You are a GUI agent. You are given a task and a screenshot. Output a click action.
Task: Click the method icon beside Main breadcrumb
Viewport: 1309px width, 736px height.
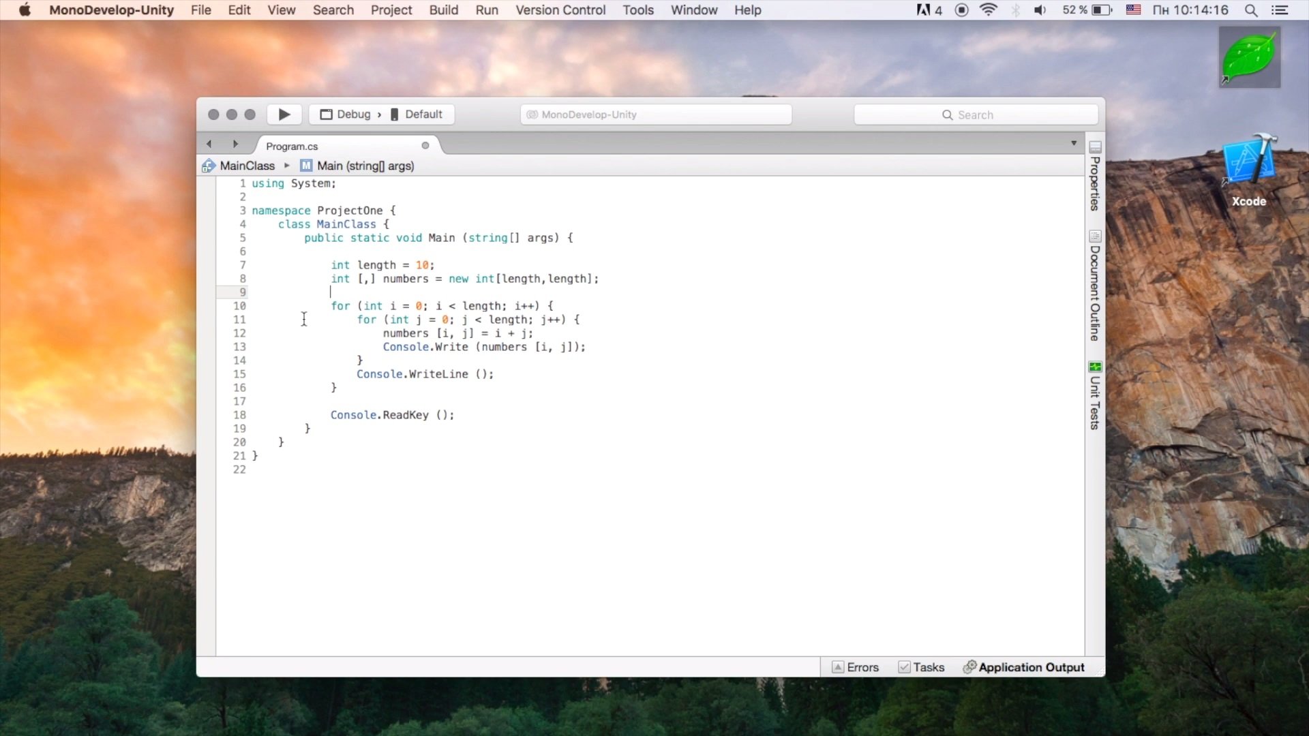[306, 166]
